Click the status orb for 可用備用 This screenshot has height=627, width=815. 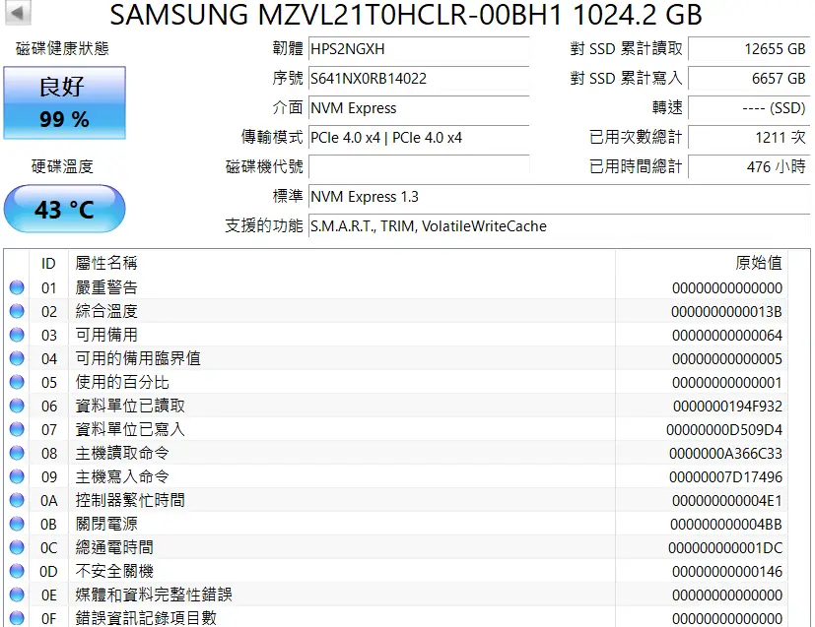[x=17, y=336]
